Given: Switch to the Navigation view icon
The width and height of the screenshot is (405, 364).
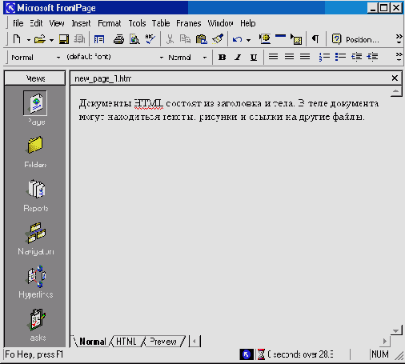Looking at the screenshot, I should (36, 233).
